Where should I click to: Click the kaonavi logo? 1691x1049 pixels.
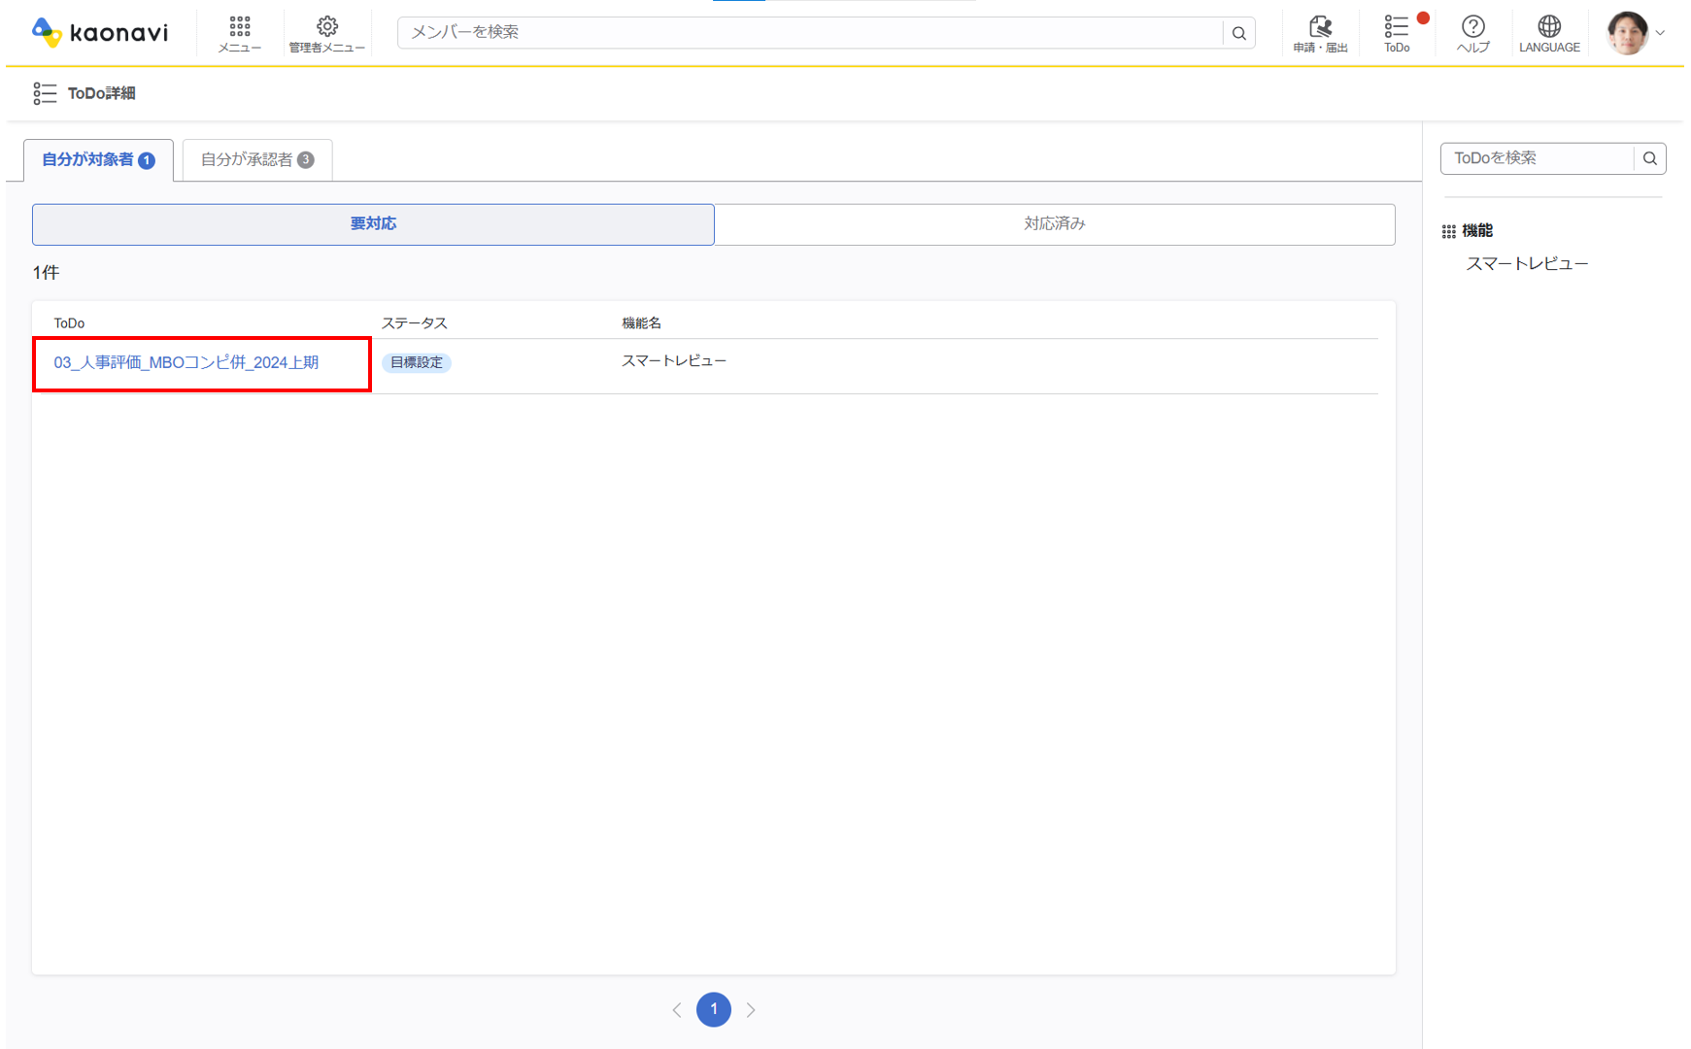pyautogui.click(x=100, y=33)
